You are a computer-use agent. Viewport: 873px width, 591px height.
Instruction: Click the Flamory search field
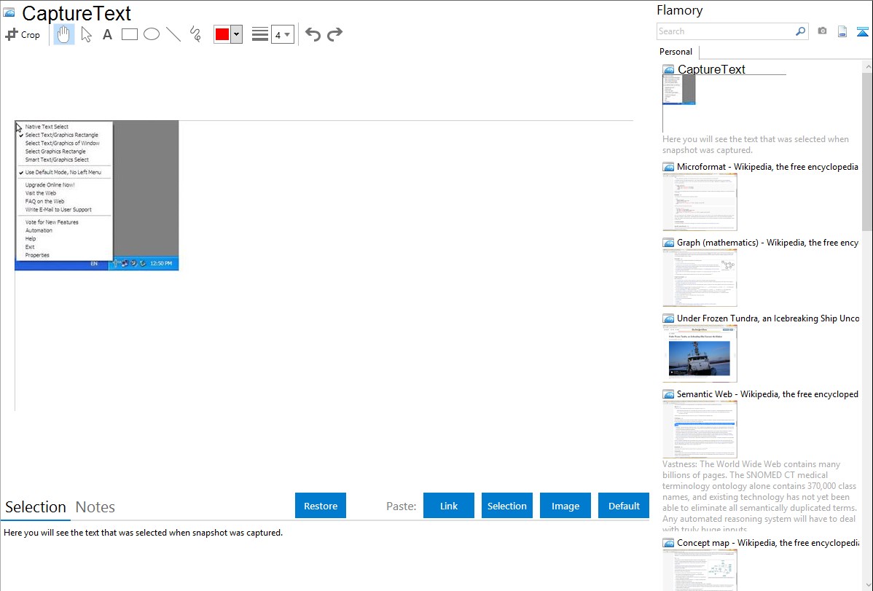(726, 31)
